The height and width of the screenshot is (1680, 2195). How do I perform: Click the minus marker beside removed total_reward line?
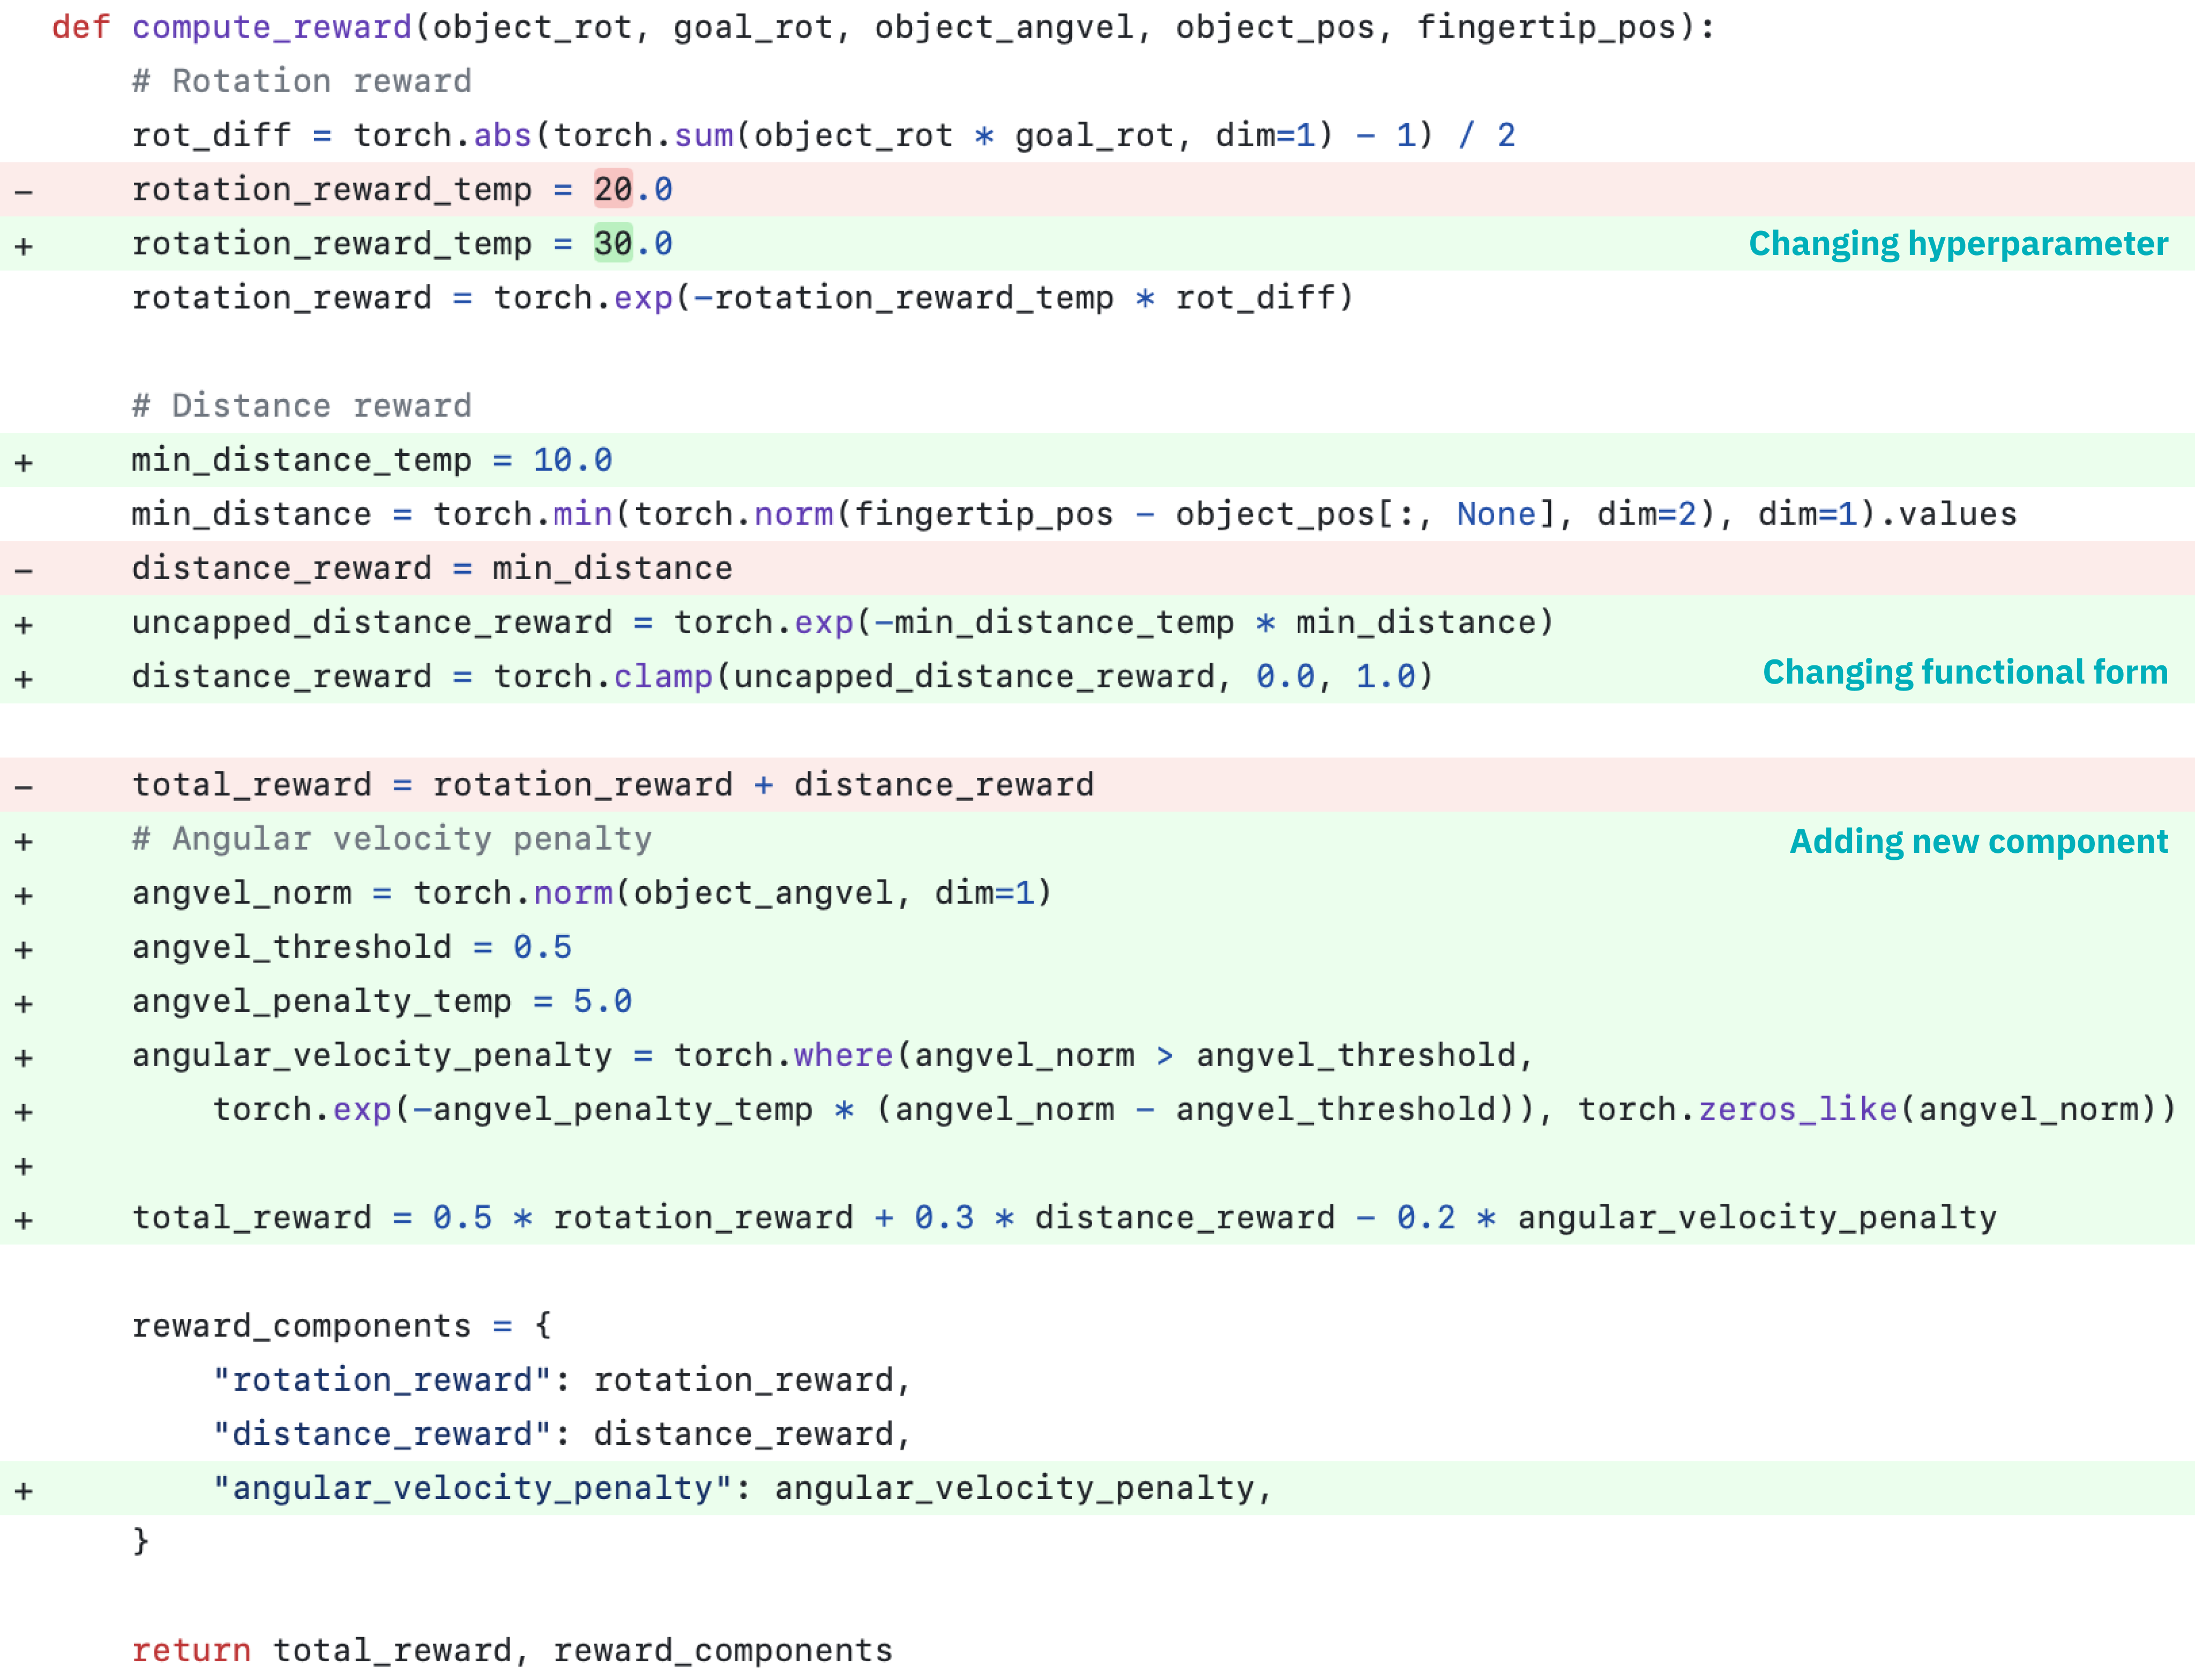click(24, 786)
